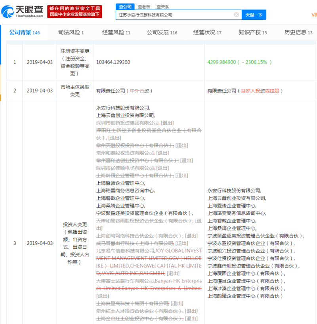This screenshot has height=324, width=317.
Task: Click struck-through 深圳市亿佳顺电子有限公司 entry
Action: 125,168
